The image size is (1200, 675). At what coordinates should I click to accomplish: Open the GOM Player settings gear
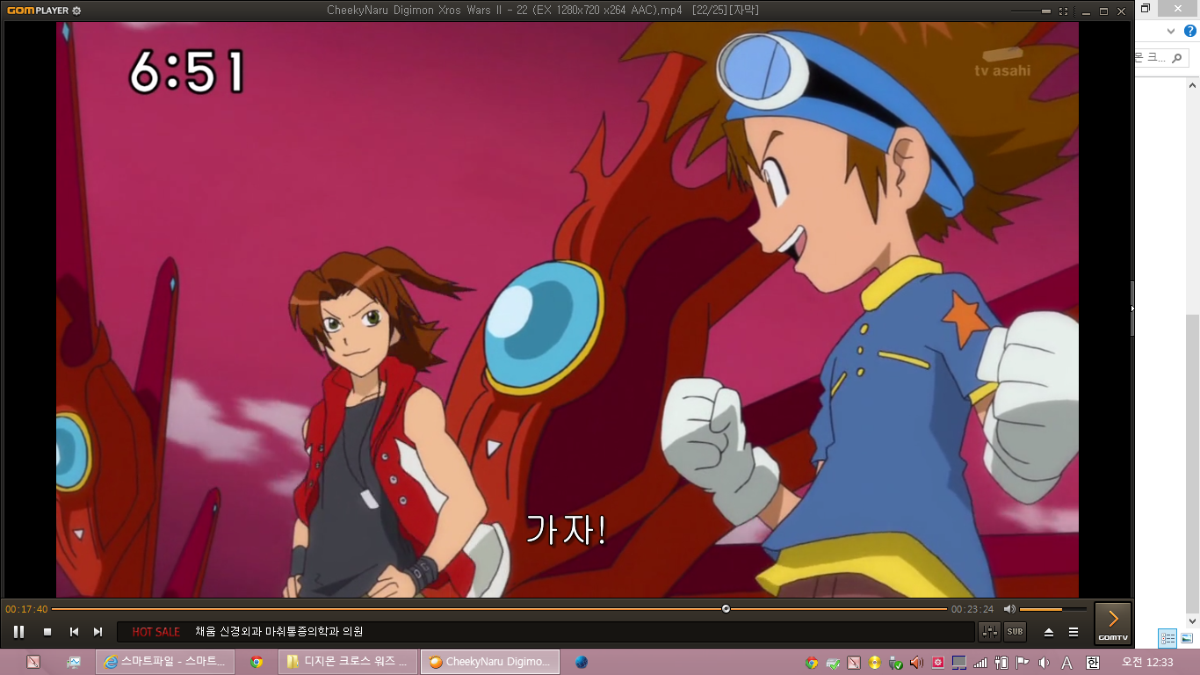point(76,11)
